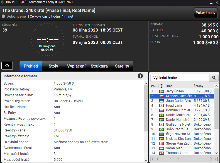This screenshot has height=163, width=220.
Task: Click the down arrow of the format info scrollbar
Action: [x=146, y=160]
